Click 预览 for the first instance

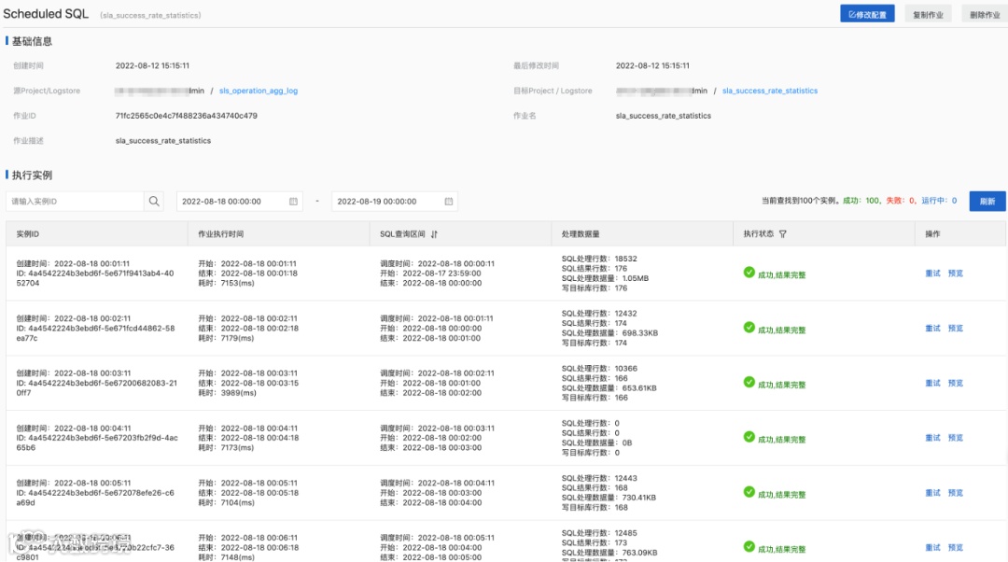coord(956,274)
